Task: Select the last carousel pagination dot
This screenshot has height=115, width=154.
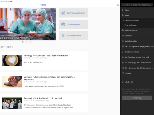Action: pyautogui.click(x=32, y=42)
